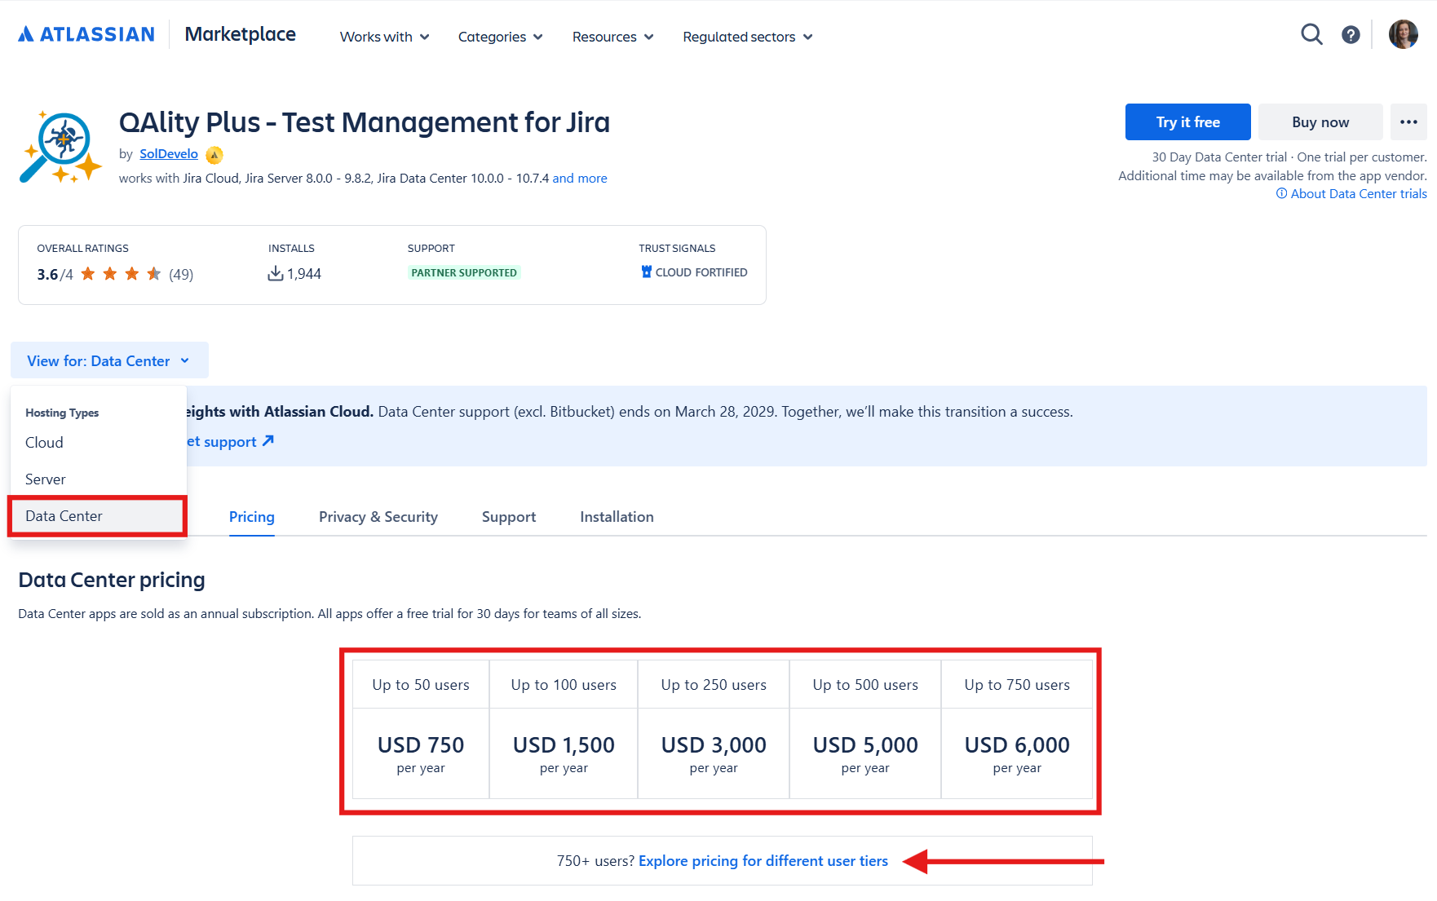
Task: Click the 'CLOUD FORTIFIED' trust signal text
Action: pos(701,272)
